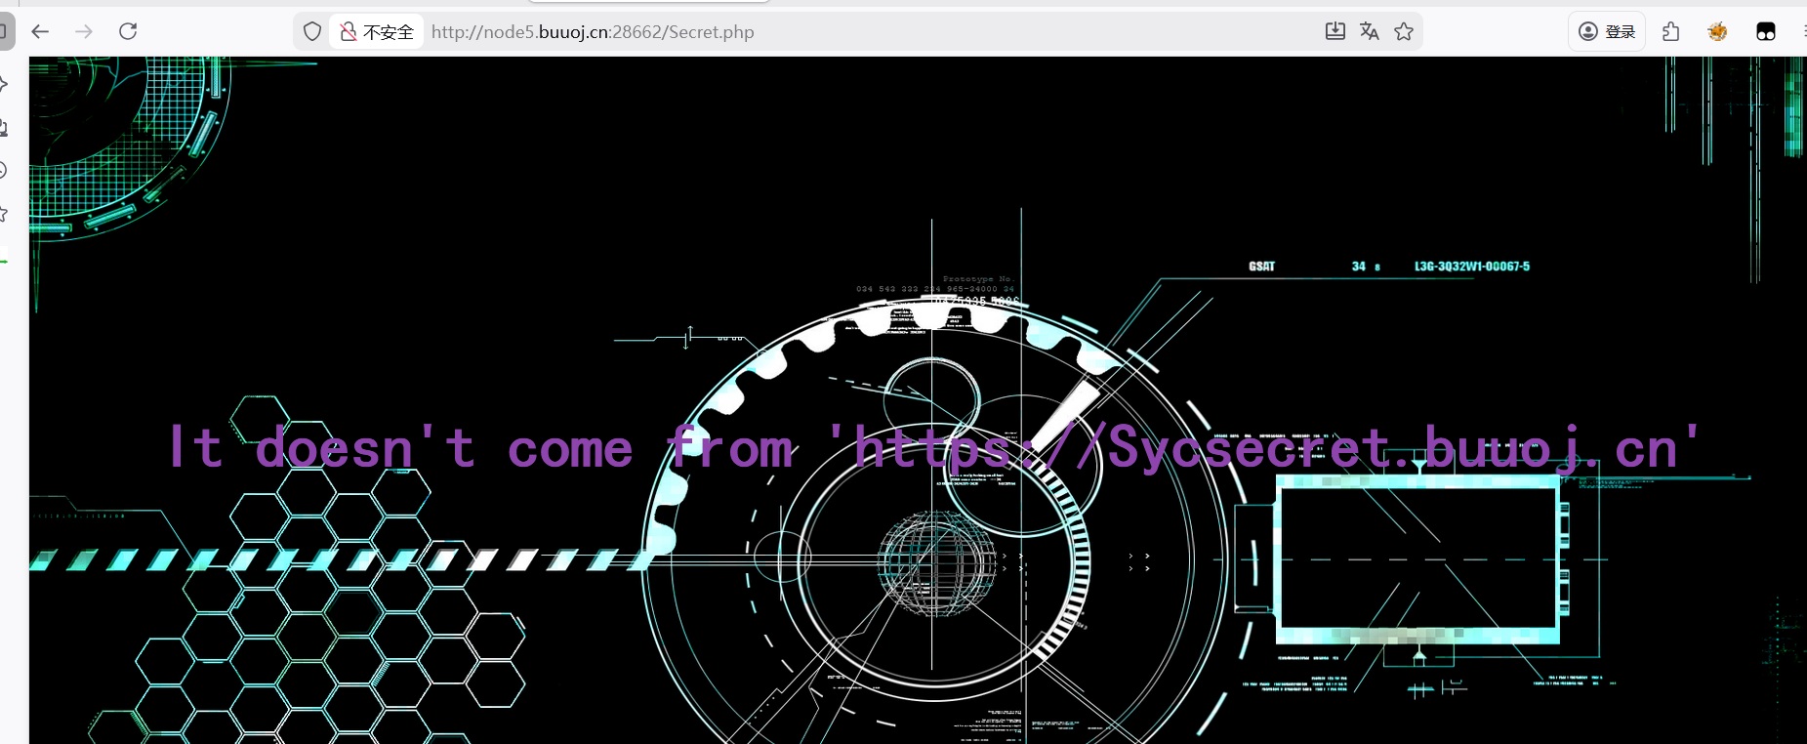Open the shield tracking protection panel
The image size is (1807, 744).
[312, 31]
